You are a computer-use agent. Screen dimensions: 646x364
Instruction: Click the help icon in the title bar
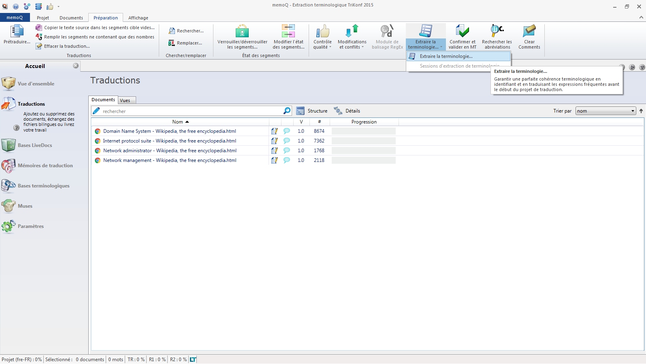(x=15, y=6)
